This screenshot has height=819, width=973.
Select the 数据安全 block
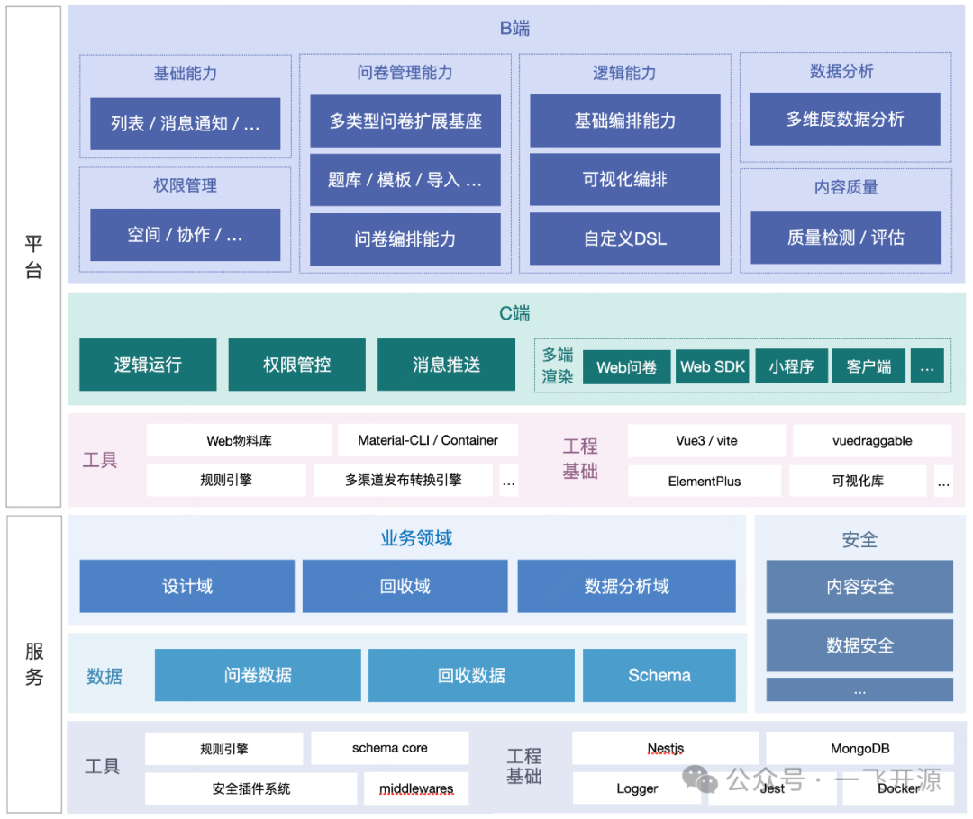click(859, 645)
